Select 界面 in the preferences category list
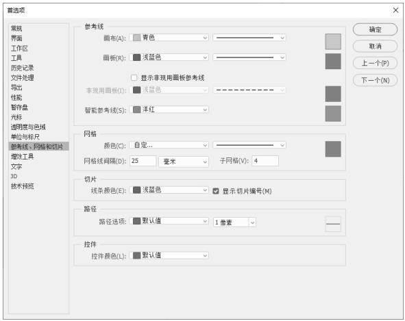 point(16,38)
